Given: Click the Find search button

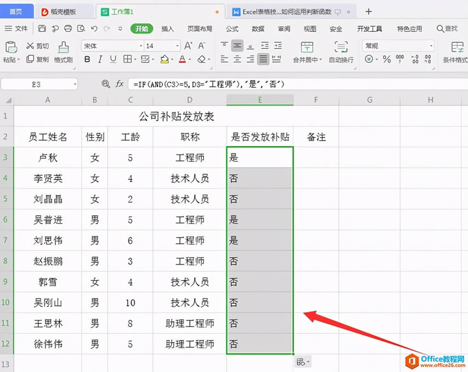Looking at the screenshot, I should point(447,28).
